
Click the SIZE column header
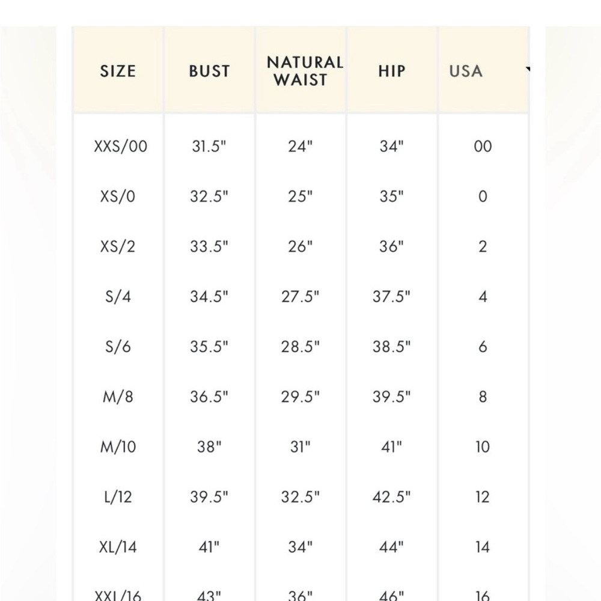pos(118,72)
